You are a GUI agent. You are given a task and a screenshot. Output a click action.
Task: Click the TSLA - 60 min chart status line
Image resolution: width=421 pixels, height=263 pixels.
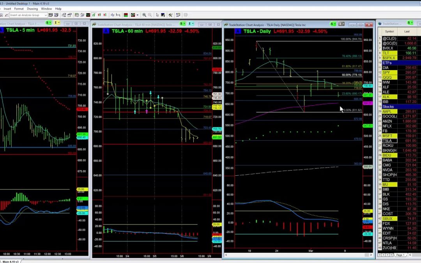pos(155,31)
